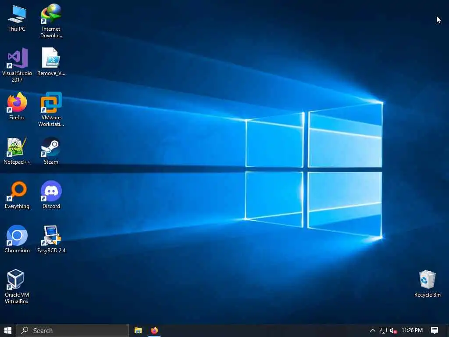Image resolution: width=449 pixels, height=337 pixels.
Task: Open the Windows Start menu
Action: (x=8, y=330)
